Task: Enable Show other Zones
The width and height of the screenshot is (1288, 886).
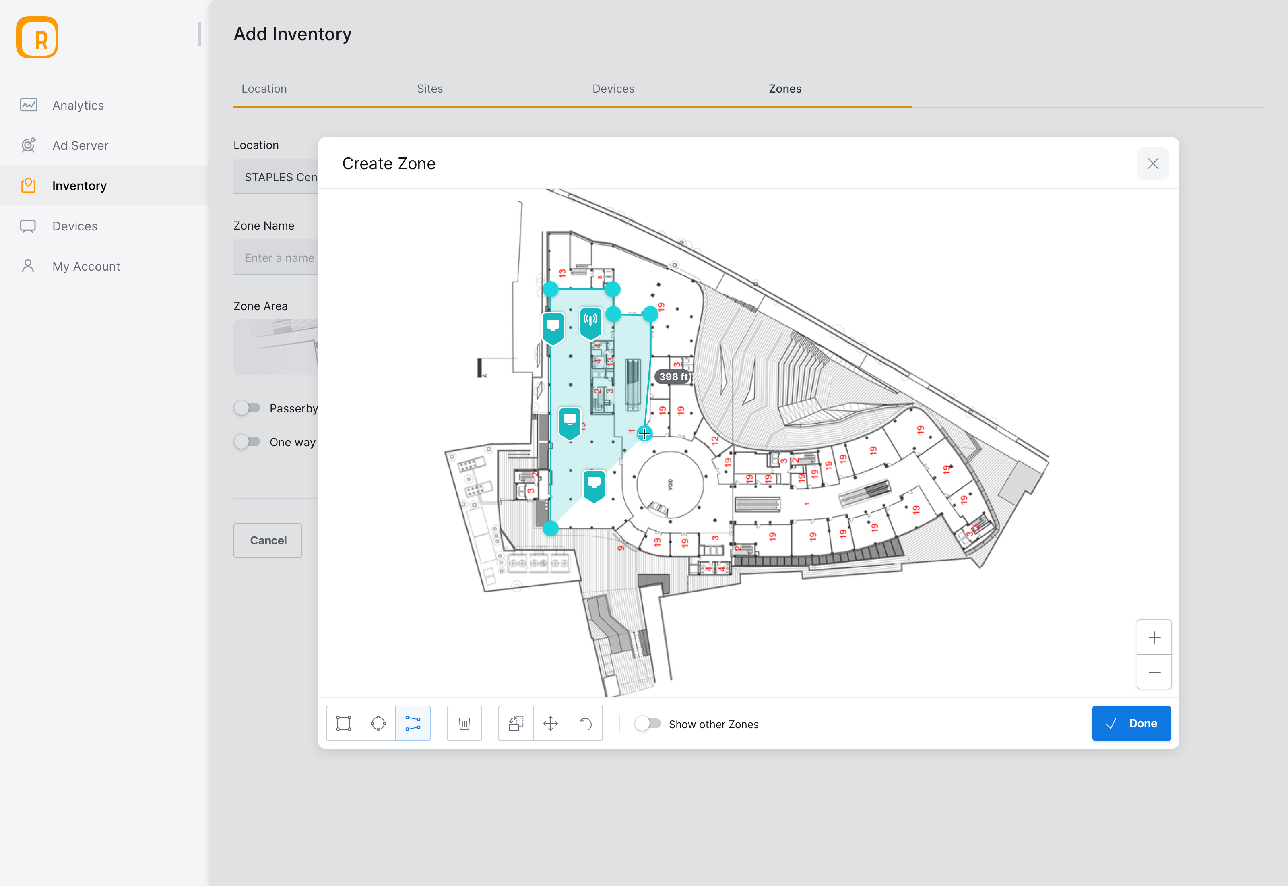Action: tap(648, 723)
